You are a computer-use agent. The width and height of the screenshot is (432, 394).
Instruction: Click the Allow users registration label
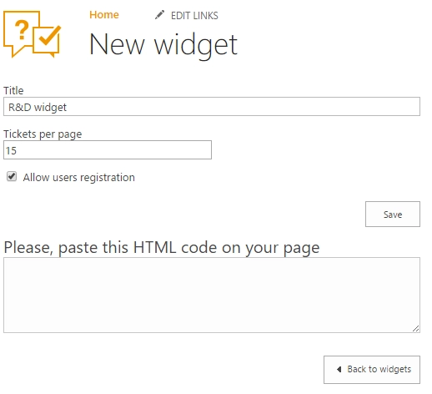[79, 178]
